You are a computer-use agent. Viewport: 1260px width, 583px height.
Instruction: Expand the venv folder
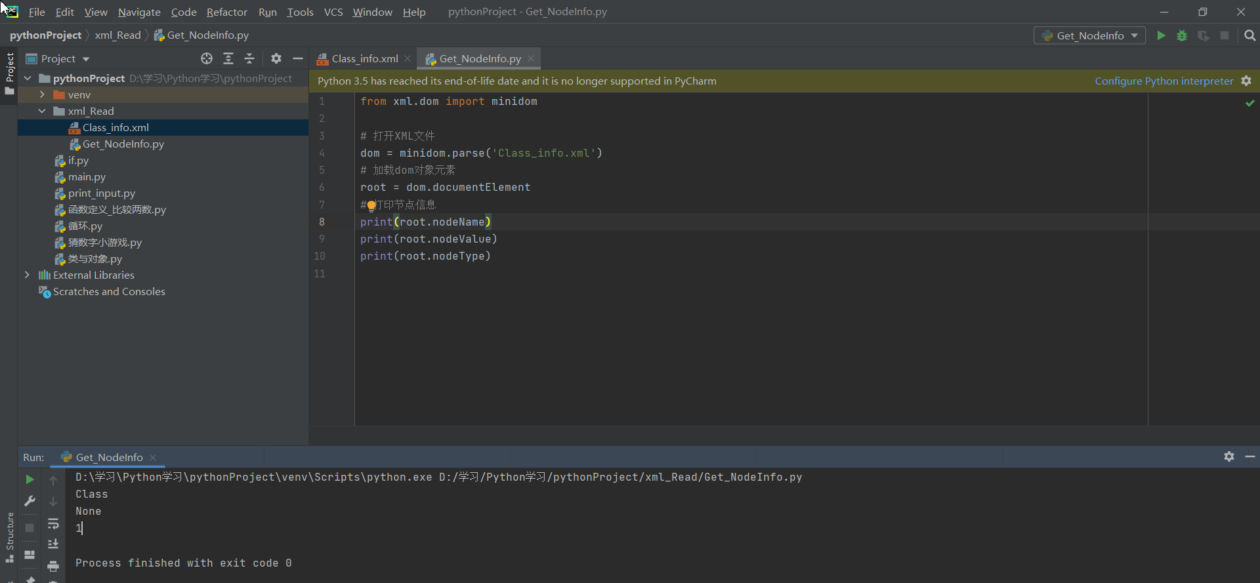(x=42, y=94)
